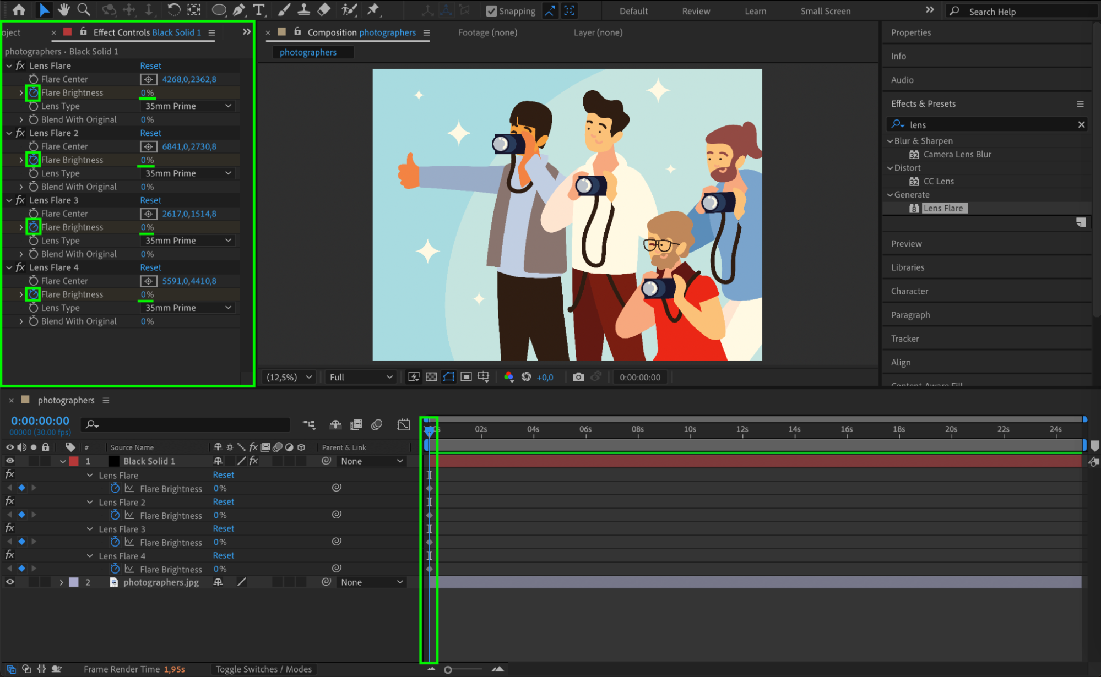Select the Type text tool
The width and height of the screenshot is (1101, 677).
258,9
